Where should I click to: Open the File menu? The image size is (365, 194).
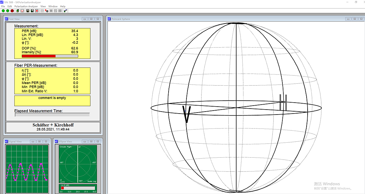pyautogui.click(x=3, y=6)
